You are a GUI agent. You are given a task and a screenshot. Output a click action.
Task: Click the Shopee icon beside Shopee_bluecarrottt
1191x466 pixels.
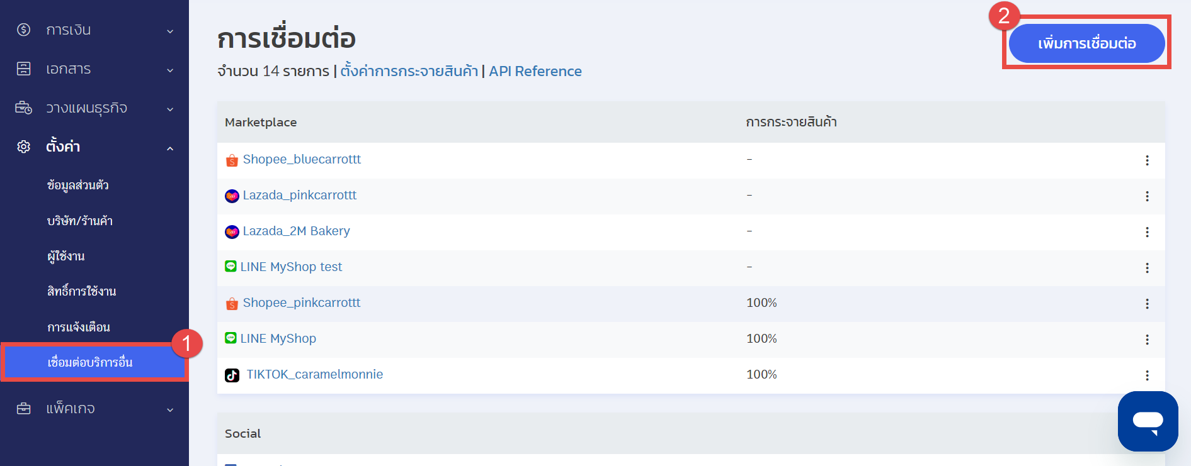(x=232, y=160)
